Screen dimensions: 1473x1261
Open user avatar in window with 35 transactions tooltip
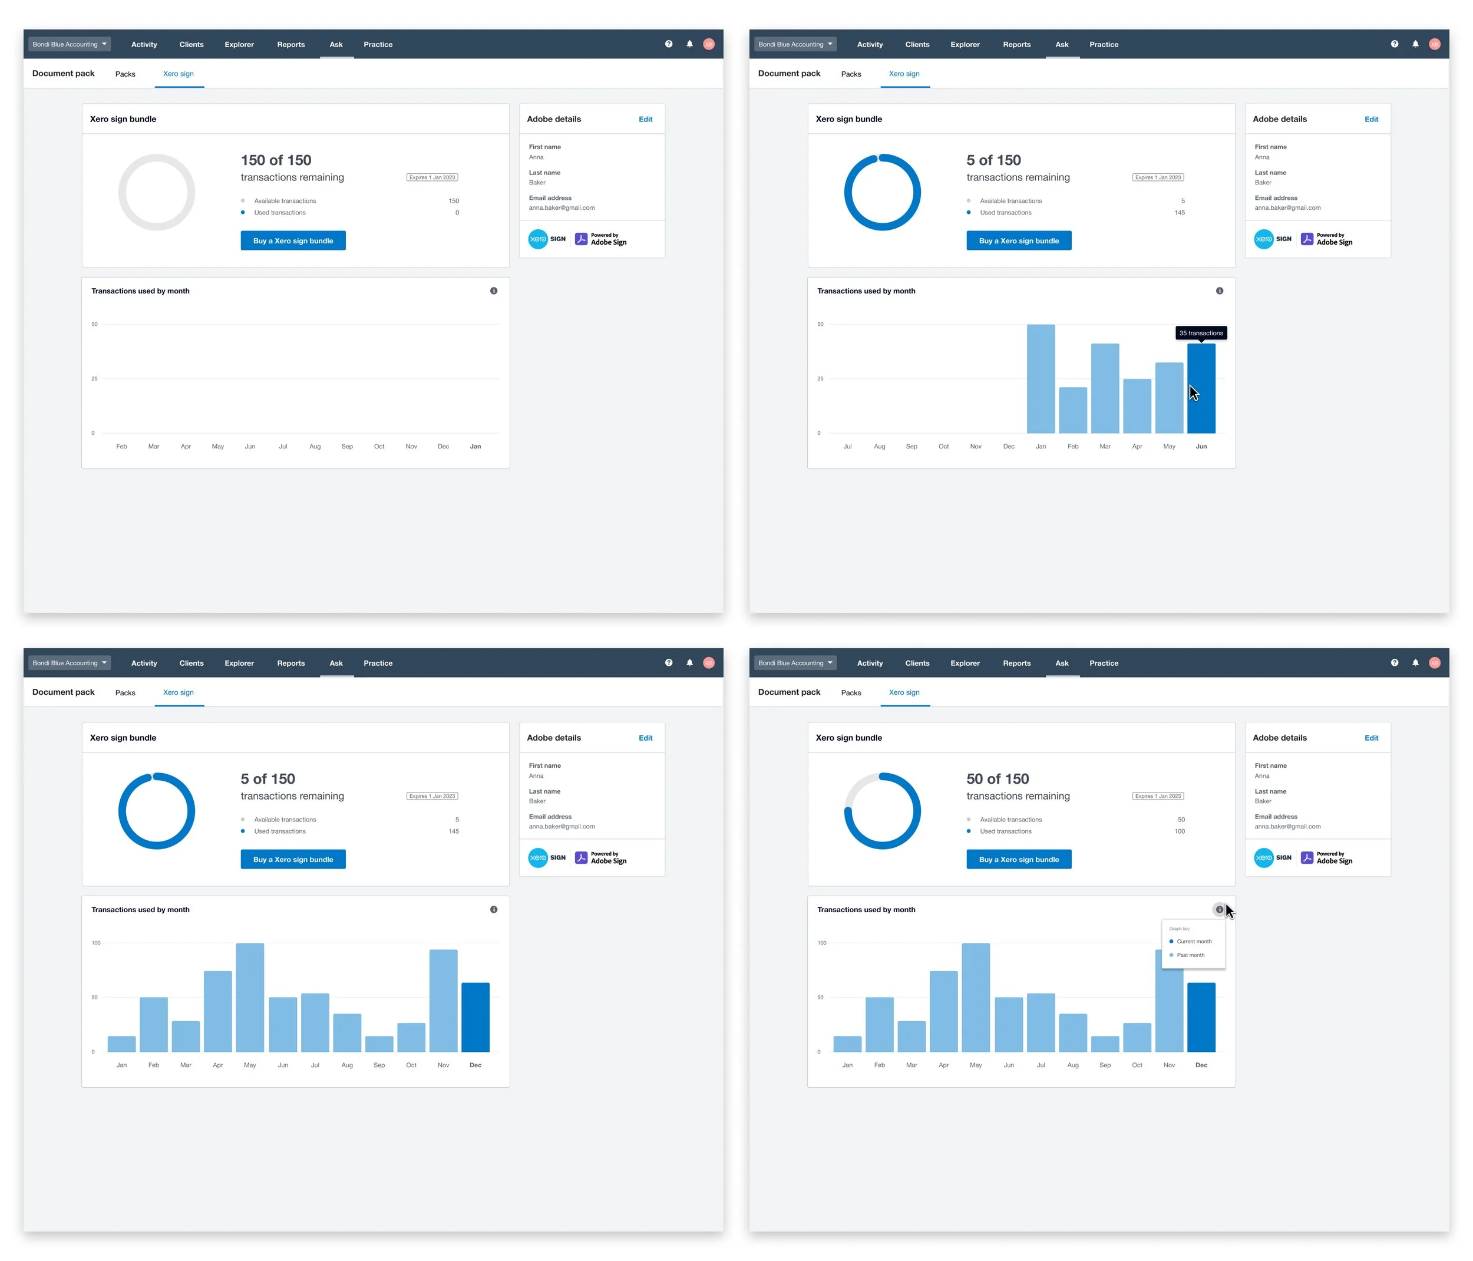click(x=1434, y=44)
